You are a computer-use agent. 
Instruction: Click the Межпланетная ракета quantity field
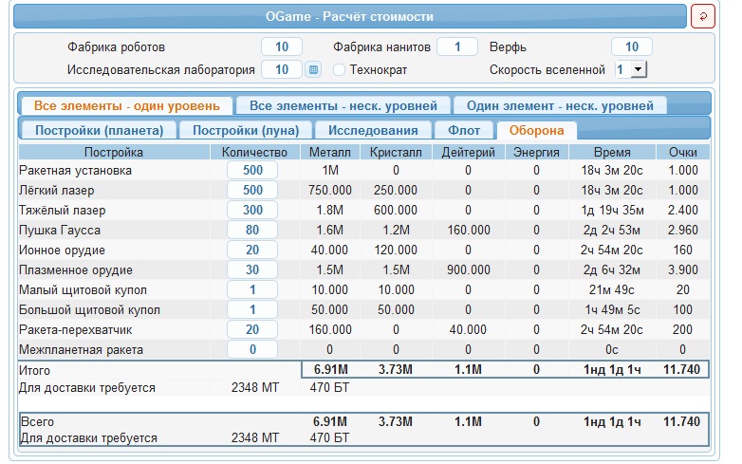coord(252,349)
